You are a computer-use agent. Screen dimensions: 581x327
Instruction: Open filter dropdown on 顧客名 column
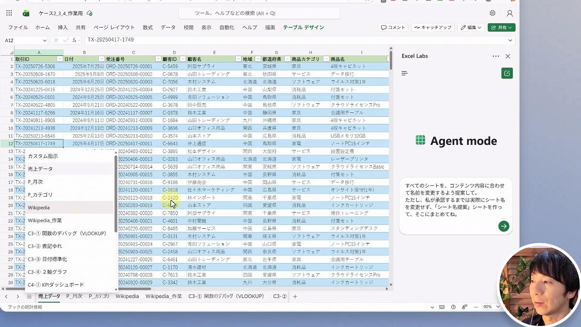pos(238,59)
